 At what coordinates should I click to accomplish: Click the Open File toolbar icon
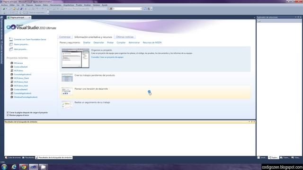[14, 8]
